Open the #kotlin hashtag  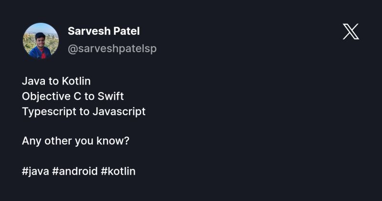click(118, 171)
